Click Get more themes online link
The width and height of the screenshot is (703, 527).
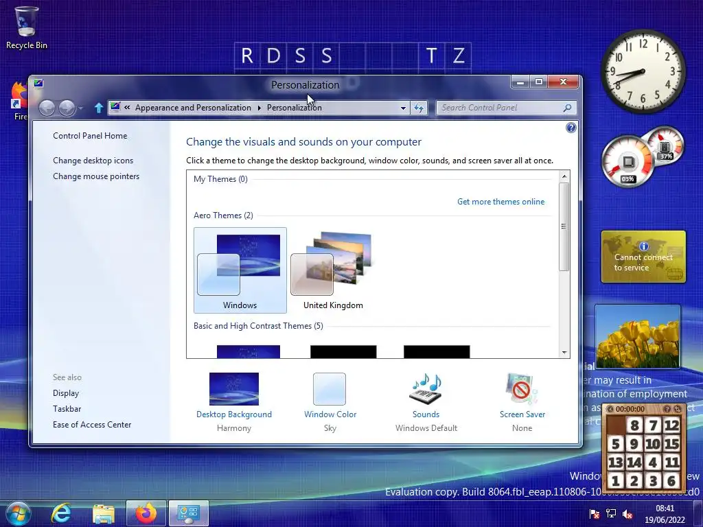[x=500, y=202]
